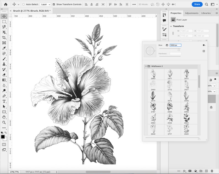Select the History Brush tool
Screen dimensions: 219x174
[x=4, y=69]
